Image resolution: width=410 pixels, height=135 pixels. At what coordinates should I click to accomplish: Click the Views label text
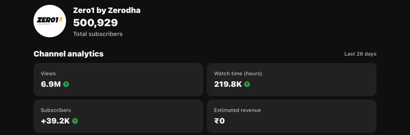click(48, 74)
